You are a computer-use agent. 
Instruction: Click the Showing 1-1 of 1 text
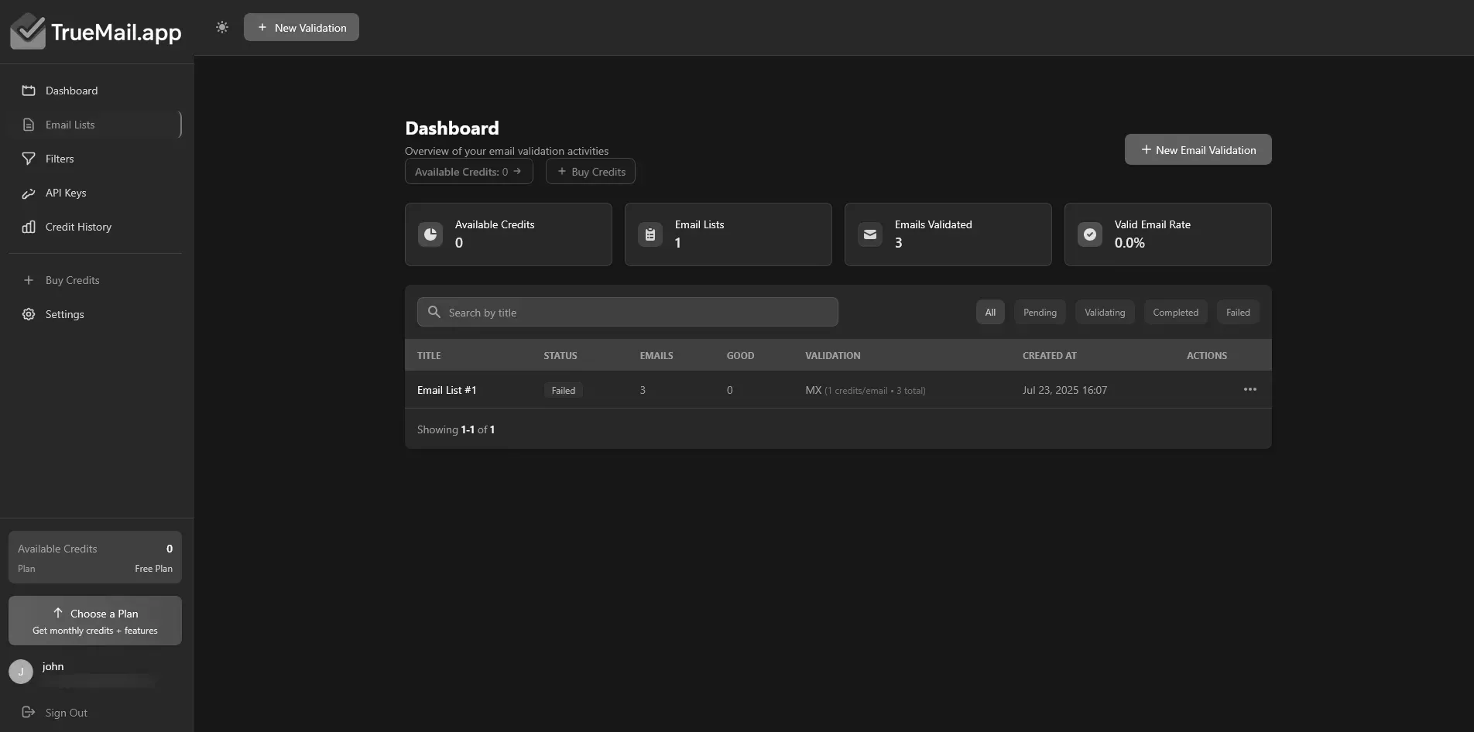tap(456, 429)
